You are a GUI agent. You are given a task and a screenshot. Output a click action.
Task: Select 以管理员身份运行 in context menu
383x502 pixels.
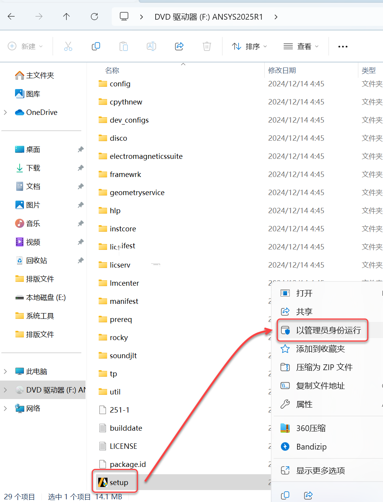point(329,330)
